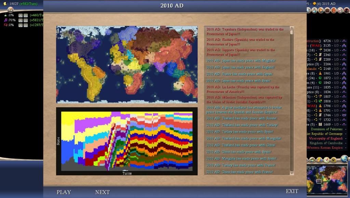
Task: Click Republic of Germany in the scoreboard
Action: (x=325, y=134)
